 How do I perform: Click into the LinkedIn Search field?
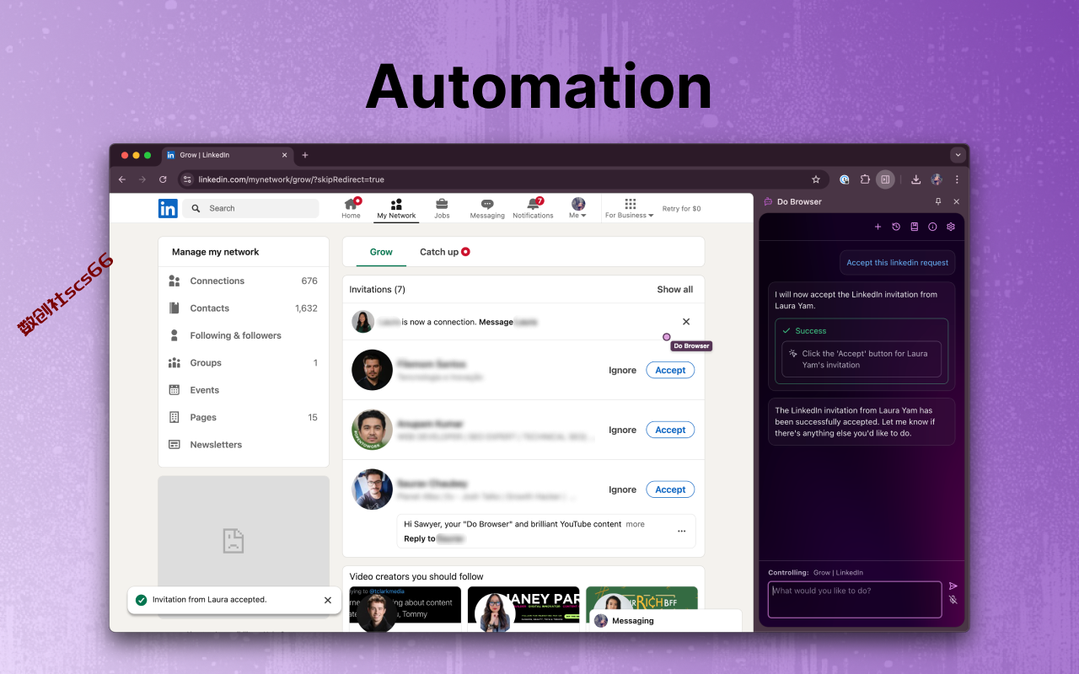251,208
